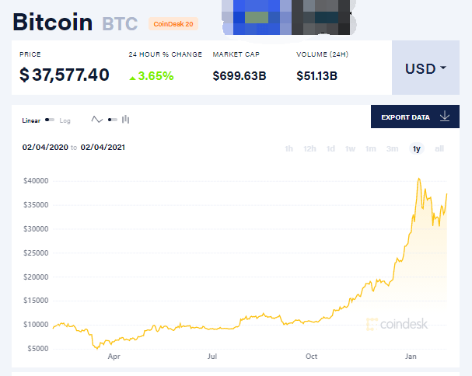472x376 pixels.
Task: Click the CoinDesk 20 badge
Action: 173,24
